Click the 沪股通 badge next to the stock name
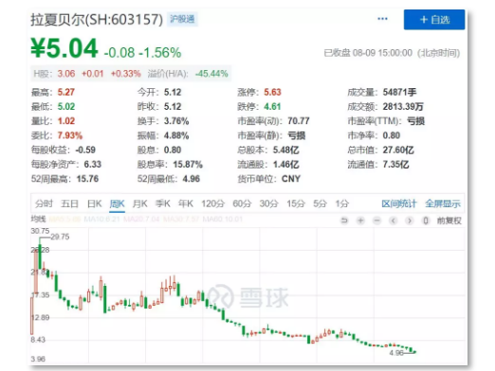 [182, 19]
